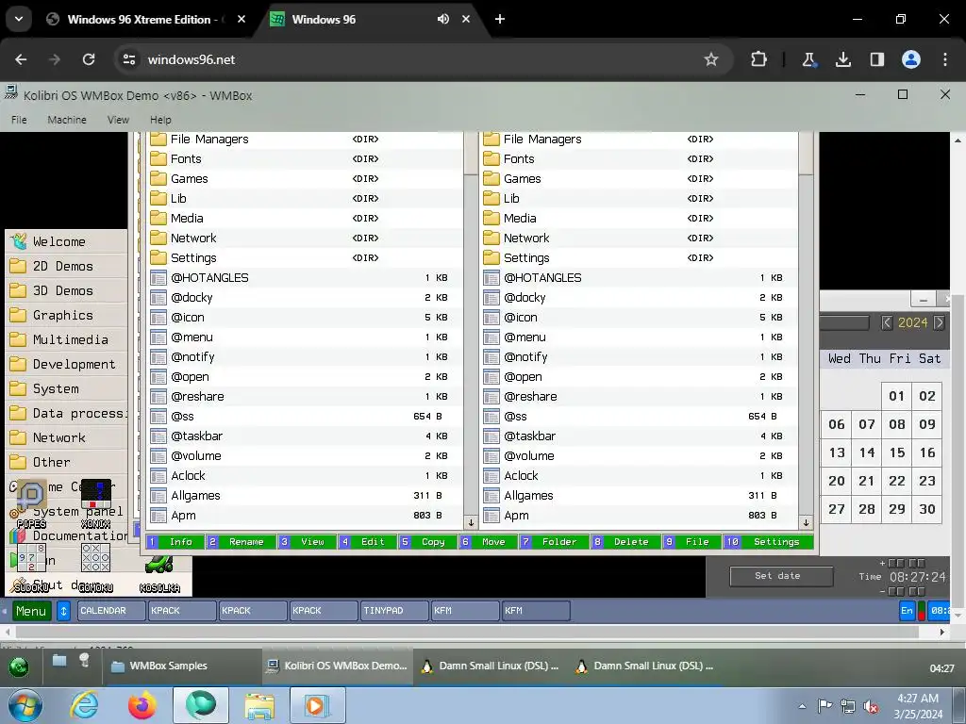Screen dimensions: 966x724
Task: Select day 28 in the calendar
Action: tap(867, 510)
